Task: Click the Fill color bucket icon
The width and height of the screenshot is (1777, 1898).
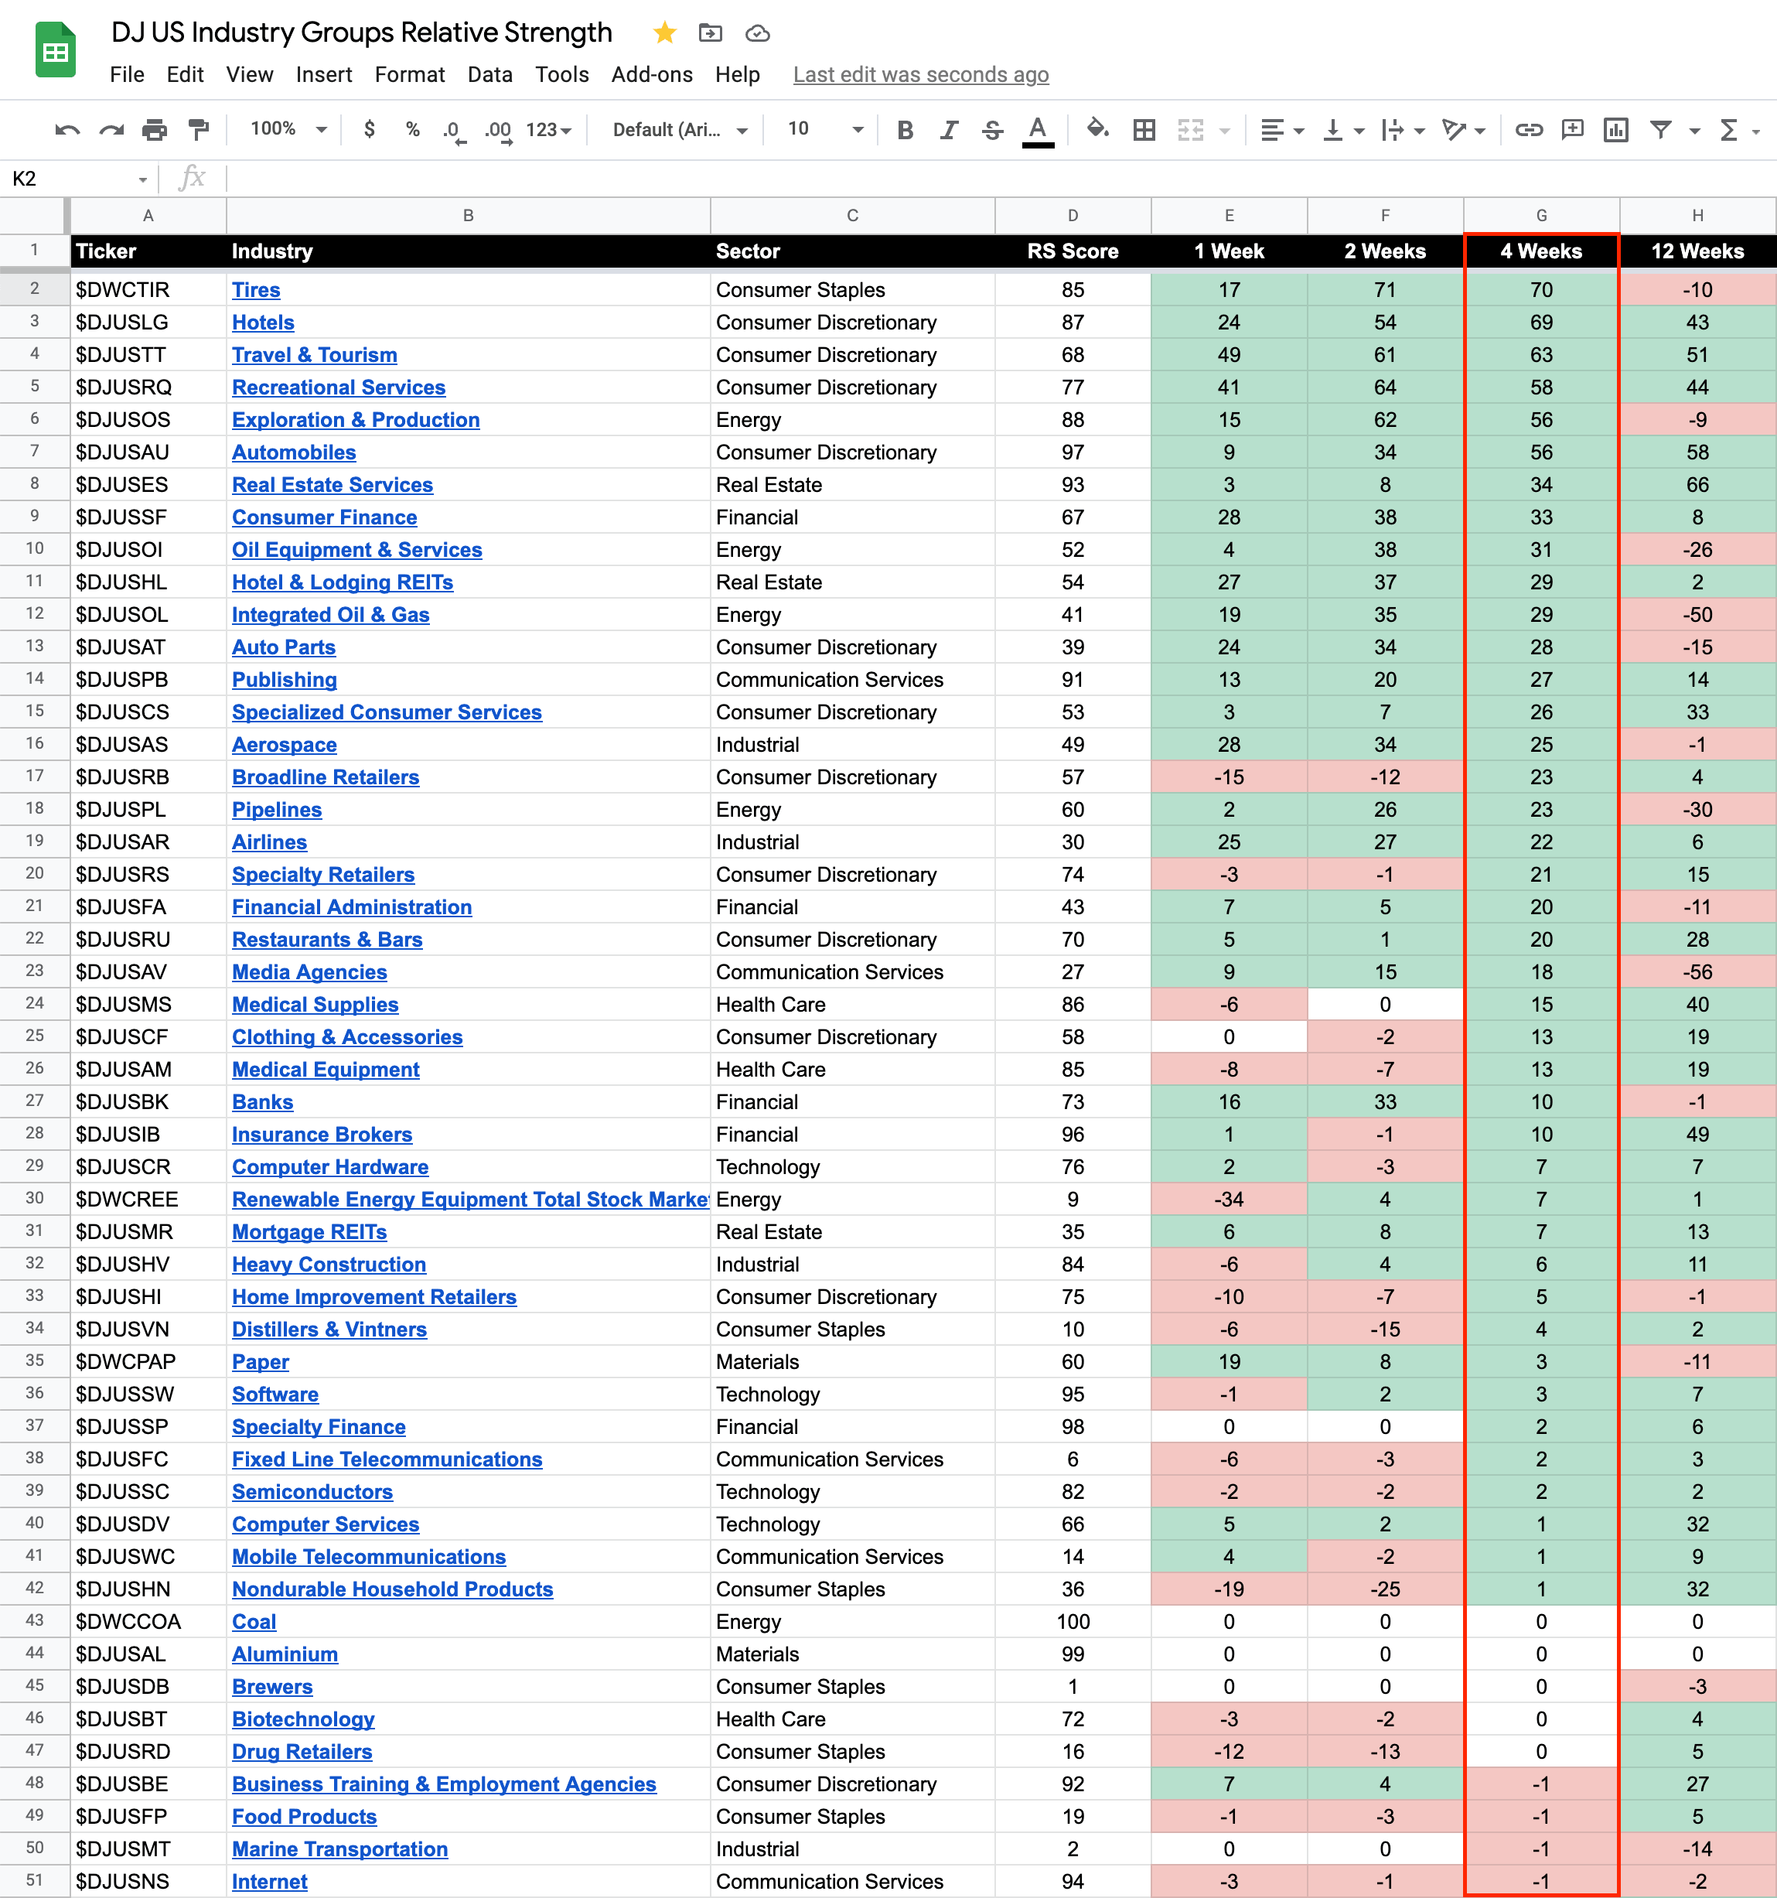Action: point(1097,130)
